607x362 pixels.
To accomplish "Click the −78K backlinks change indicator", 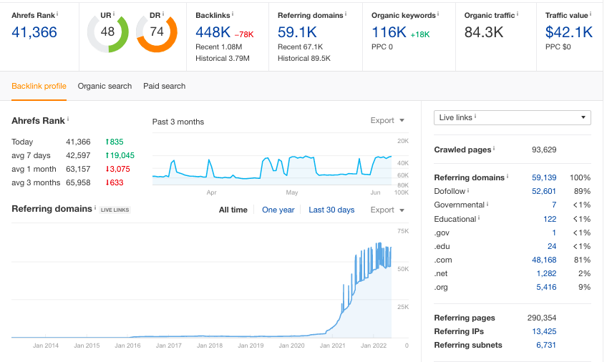I will 244,34.
